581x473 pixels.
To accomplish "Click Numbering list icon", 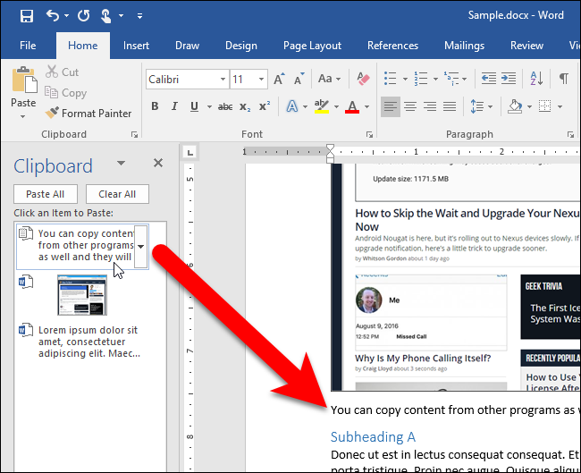I will click(421, 79).
